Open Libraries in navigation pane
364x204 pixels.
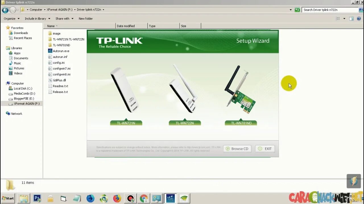[14, 48]
